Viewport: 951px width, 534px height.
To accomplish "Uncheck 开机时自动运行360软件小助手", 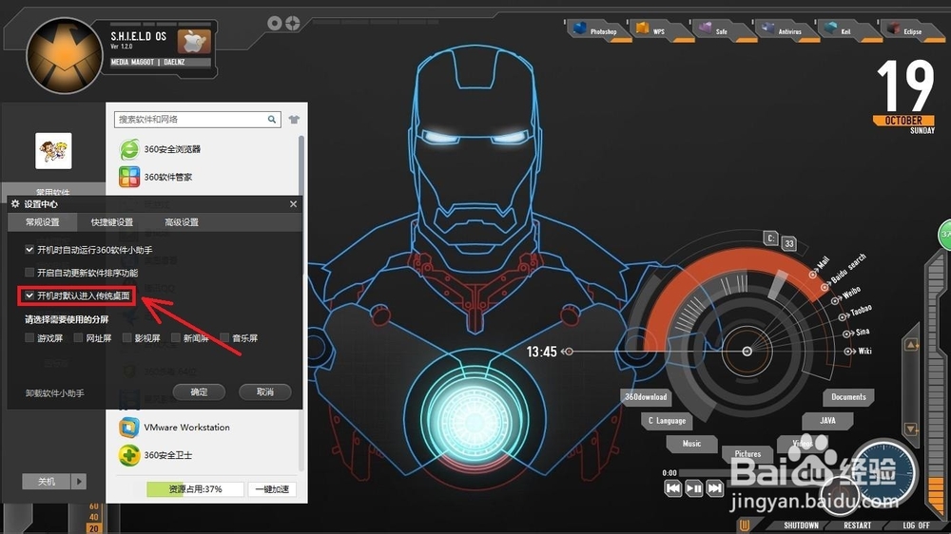I will [29, 249].
